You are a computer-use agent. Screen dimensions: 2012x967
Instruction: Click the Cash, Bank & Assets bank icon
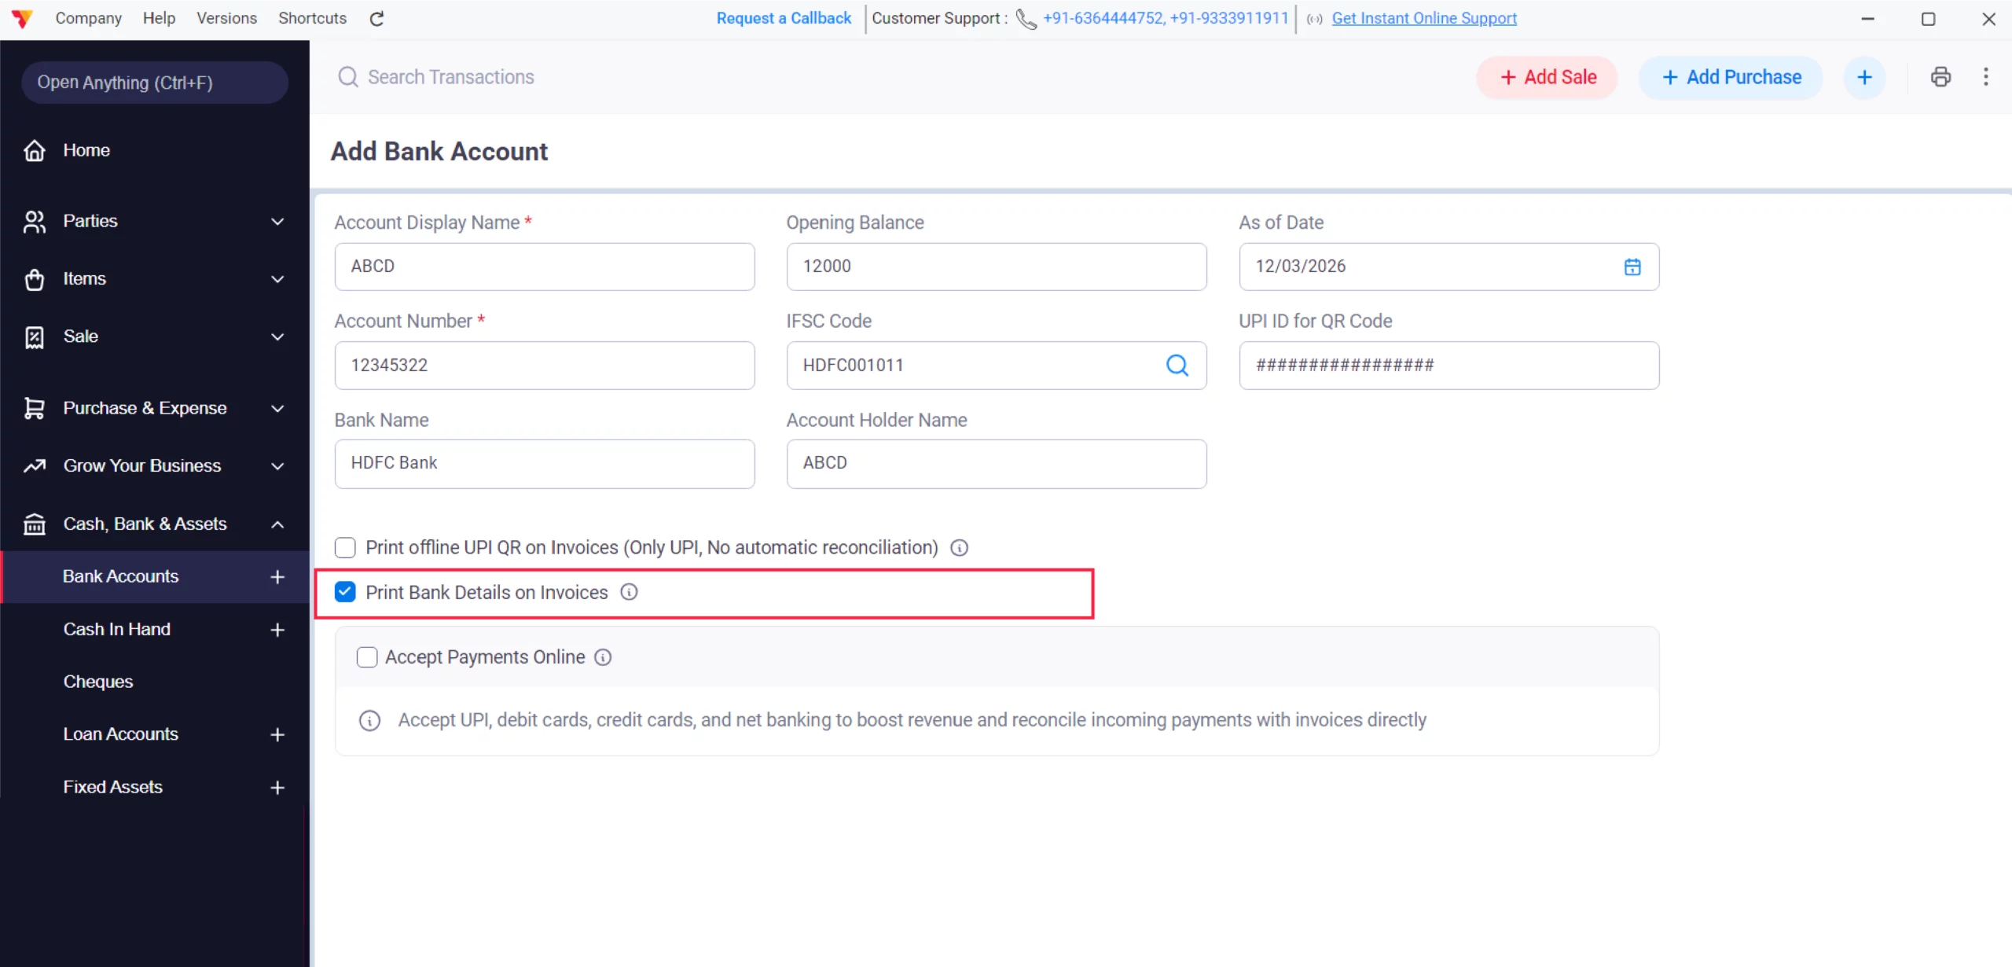[35, 524]
